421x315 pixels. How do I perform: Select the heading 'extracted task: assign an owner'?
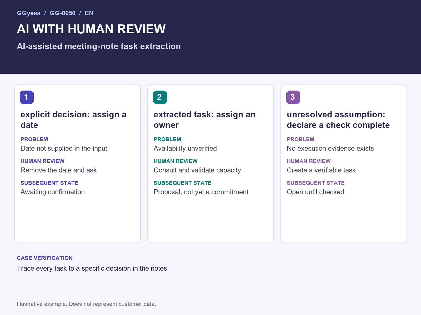204,120
